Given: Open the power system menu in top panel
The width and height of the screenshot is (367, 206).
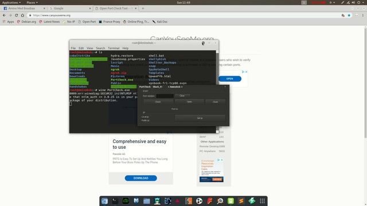Looking at the screenshot, I should point(361,2).
